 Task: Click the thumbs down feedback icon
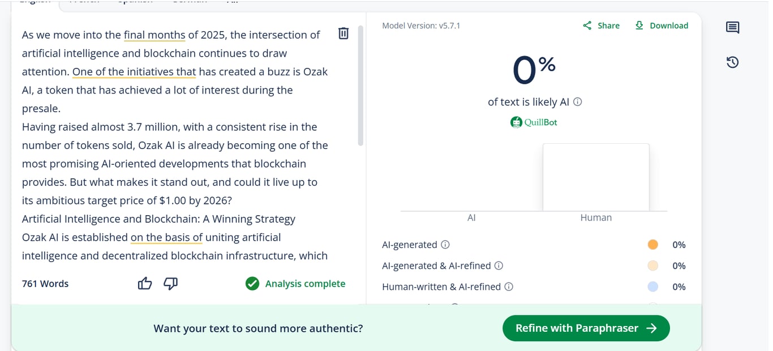pyautogui.click(x=170, y=284)
